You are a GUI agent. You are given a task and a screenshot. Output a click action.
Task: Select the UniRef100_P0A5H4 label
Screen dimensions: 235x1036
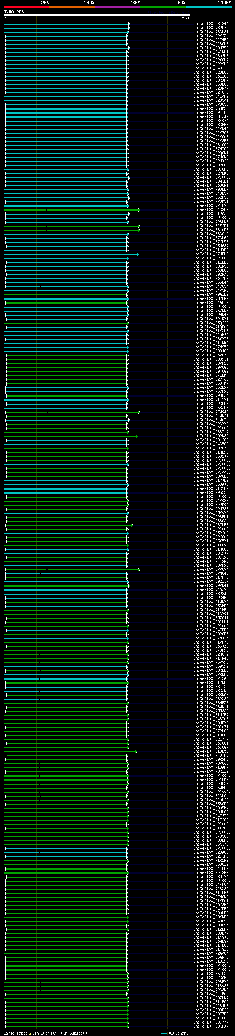click(x=211, y=808)
